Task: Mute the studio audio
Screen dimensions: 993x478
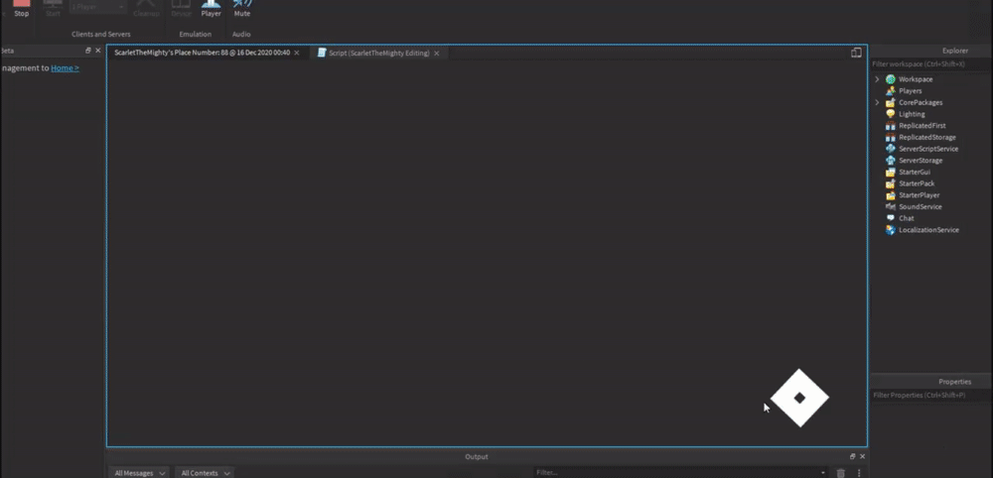Action: [242, 9]
